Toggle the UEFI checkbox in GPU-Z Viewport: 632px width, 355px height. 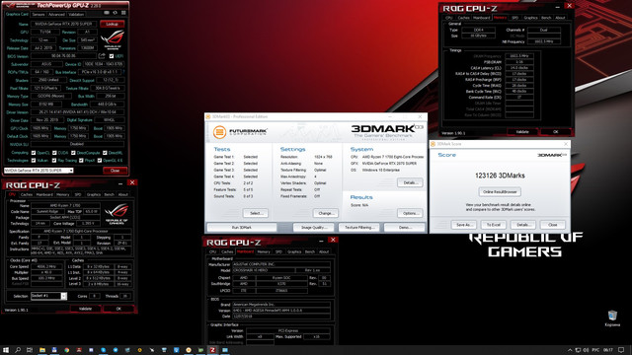tap(112, 56)
